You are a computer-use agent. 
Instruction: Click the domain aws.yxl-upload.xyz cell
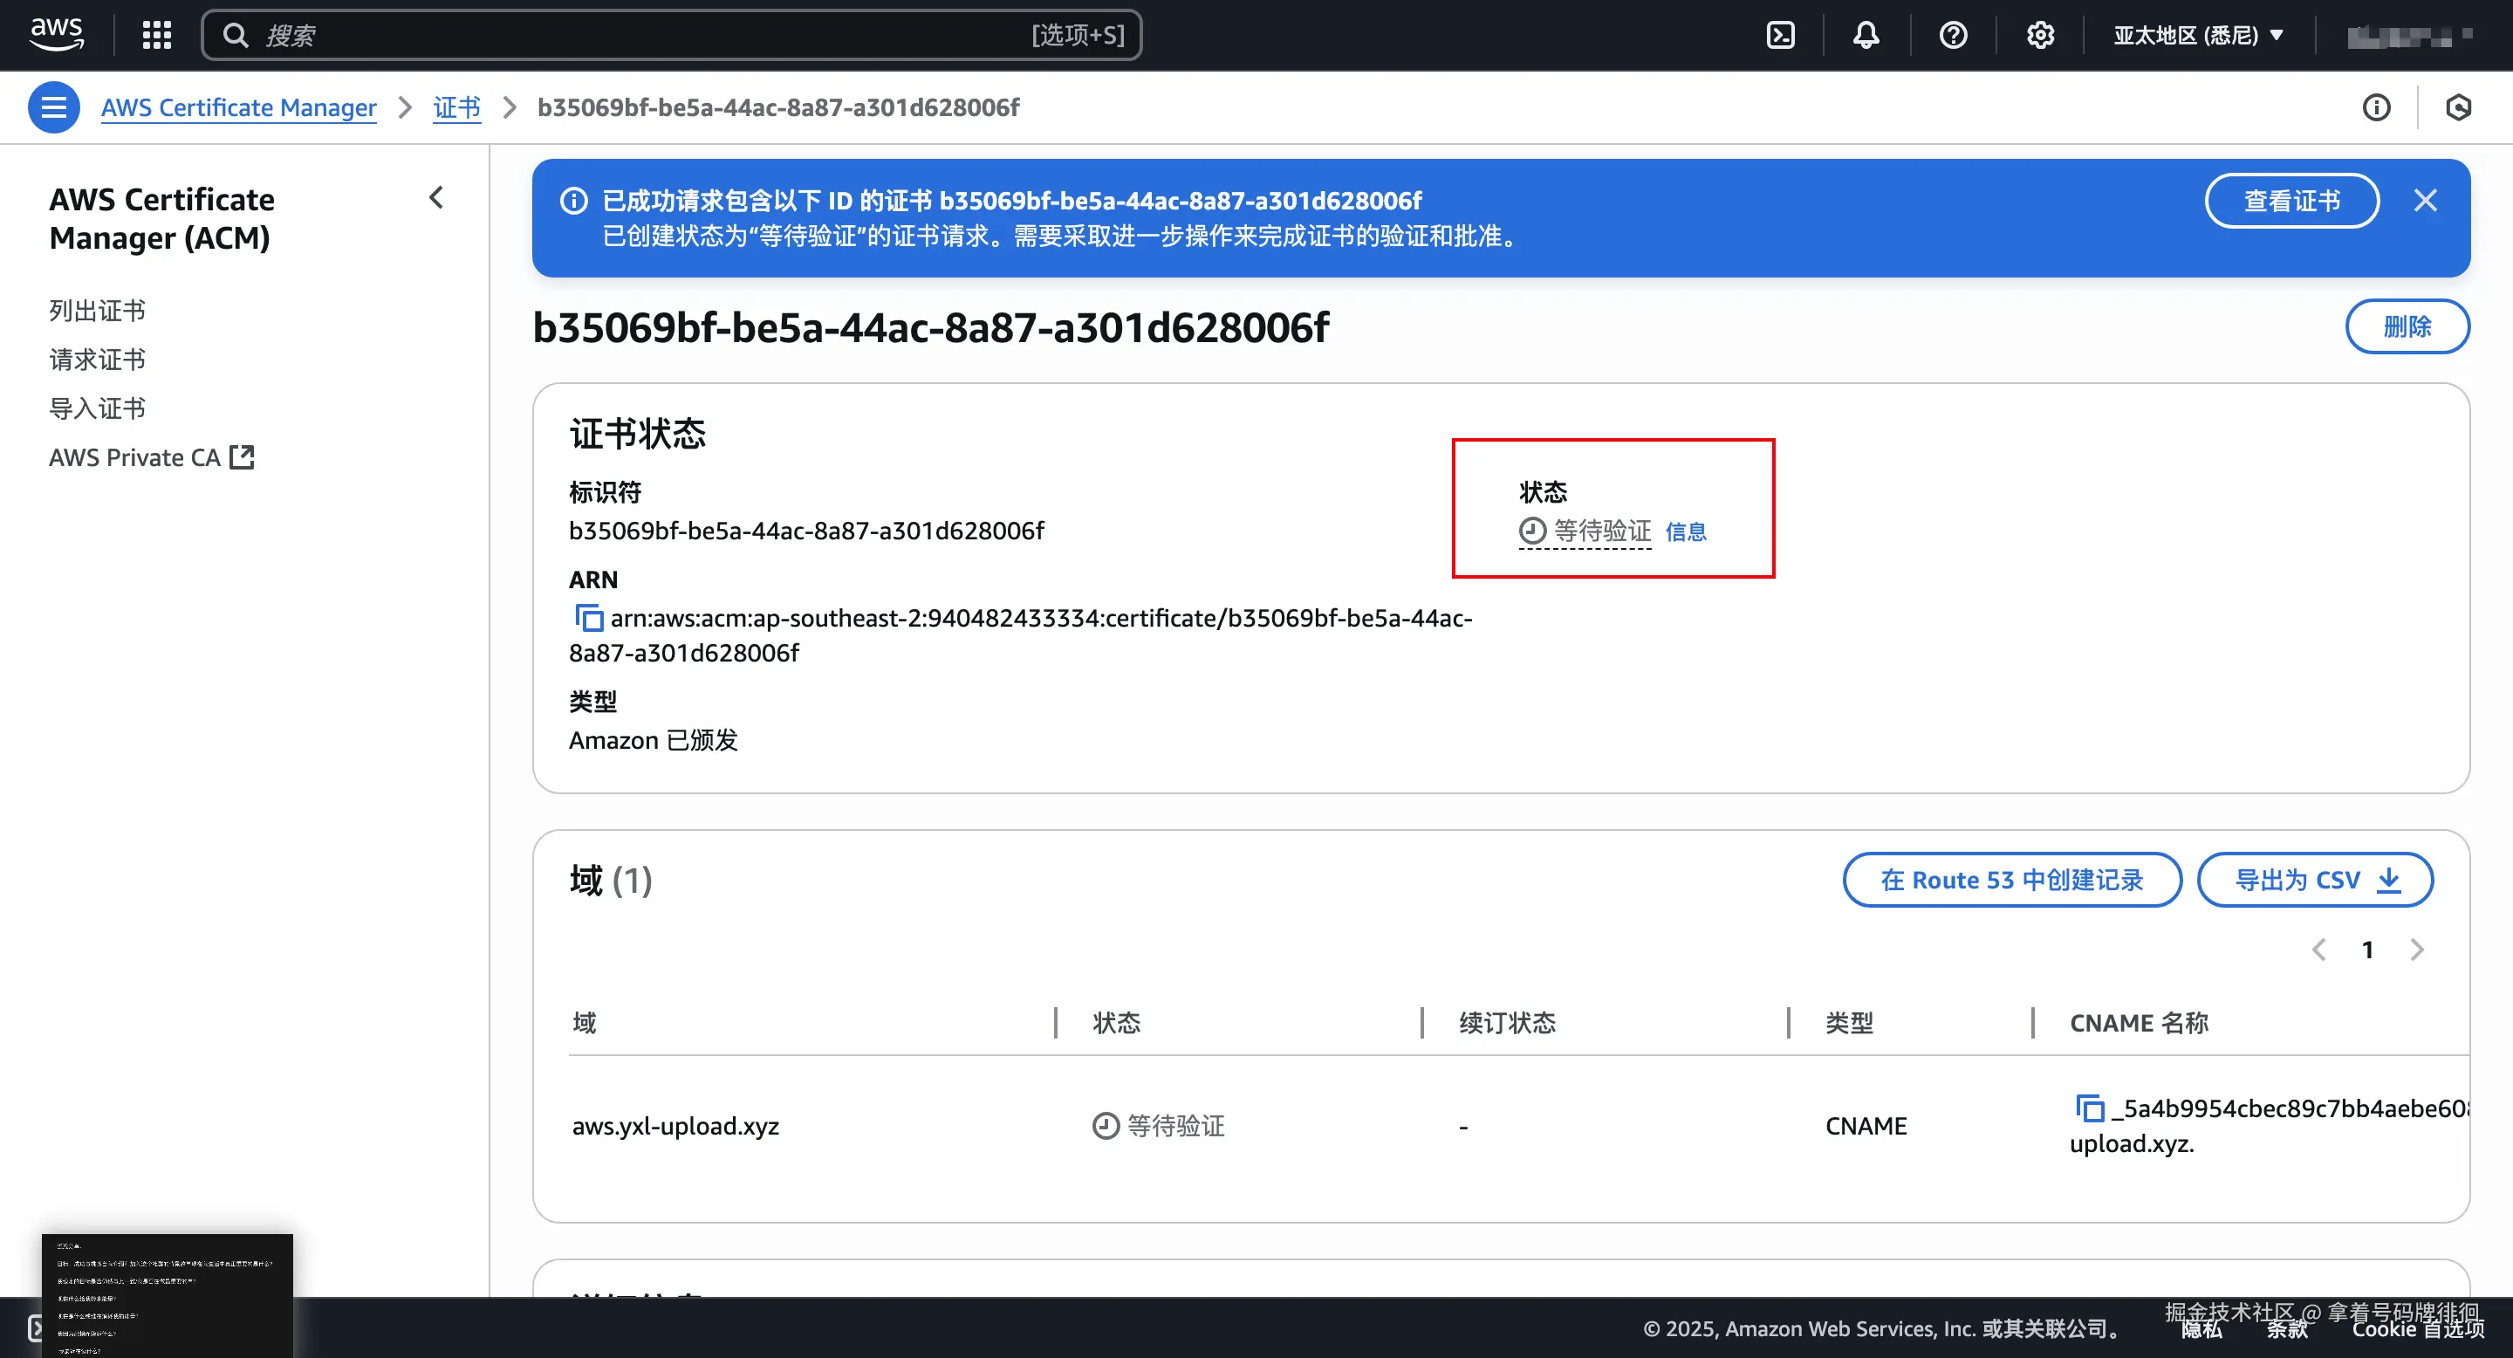(675, 1126)
